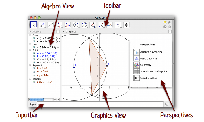204x122 pixels.
Task: Click the Spreadsheet & Graphics perspective icon
Action: 136,71
